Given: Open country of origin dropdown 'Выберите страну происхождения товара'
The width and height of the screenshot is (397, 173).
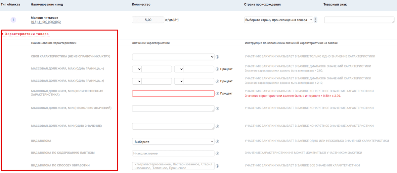Looking at the screenshot, I should (278, 20).
